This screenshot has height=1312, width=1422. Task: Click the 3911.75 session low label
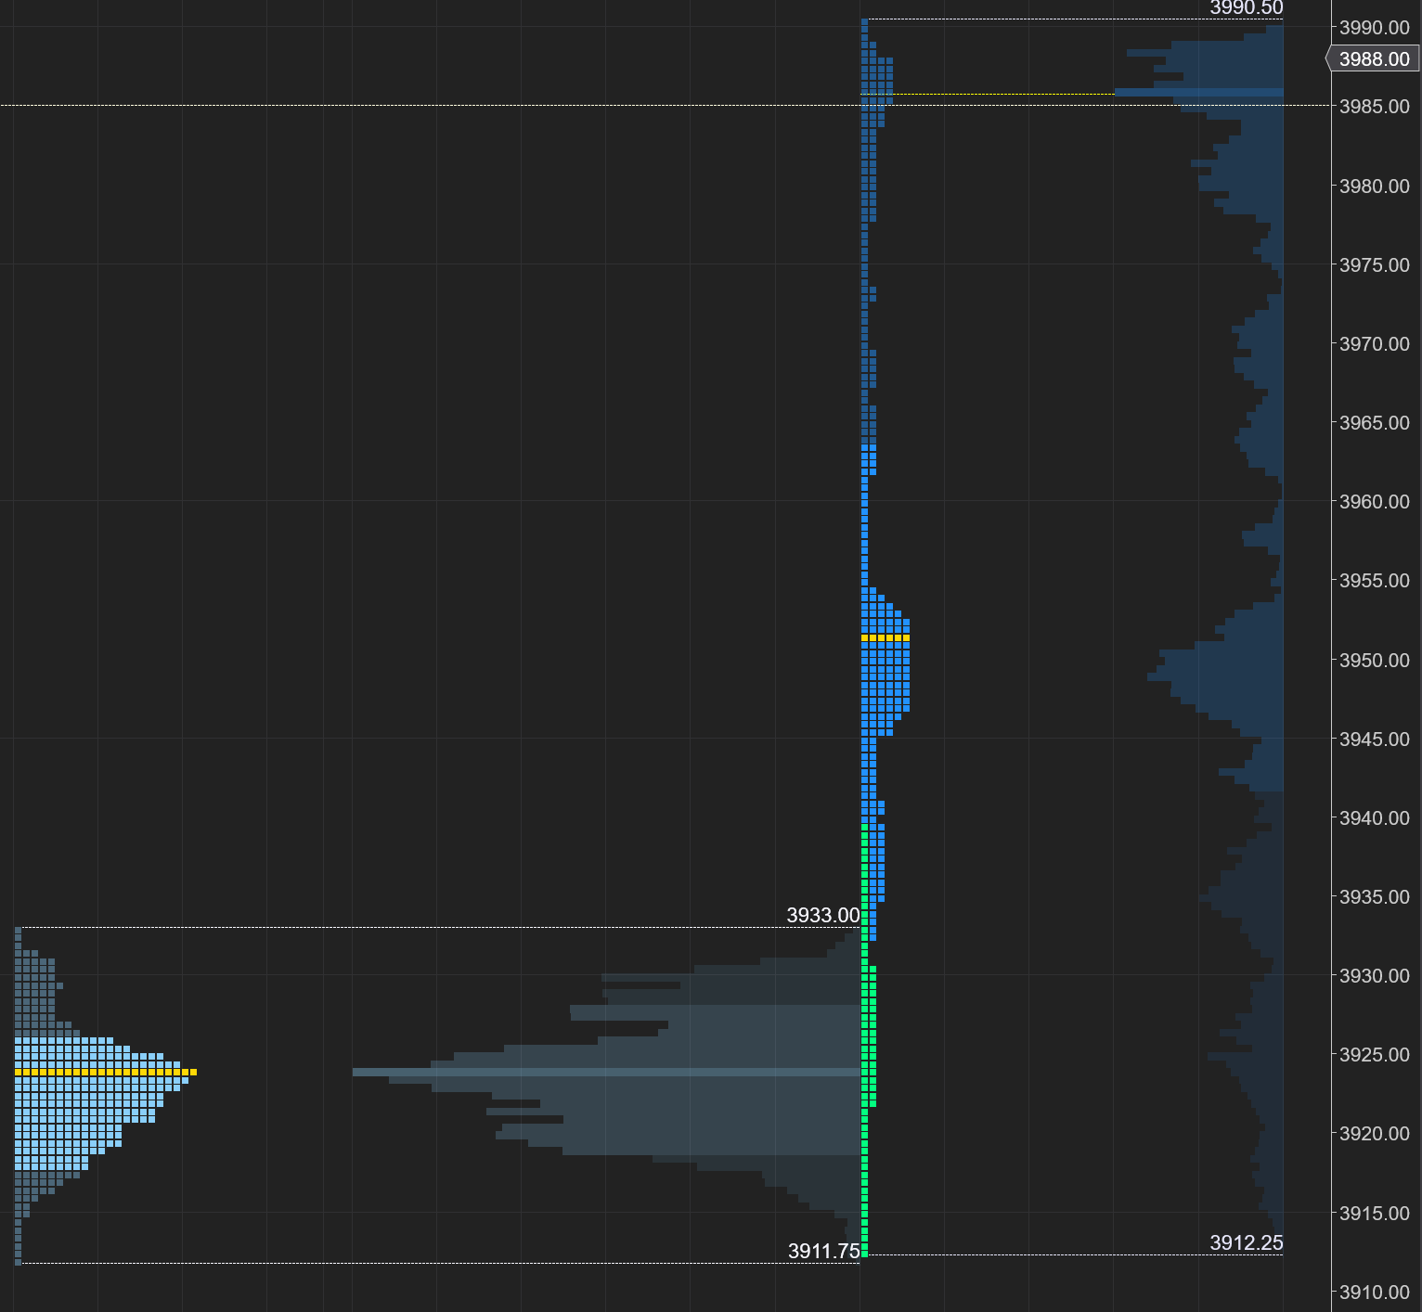[x=824, y=1252]
